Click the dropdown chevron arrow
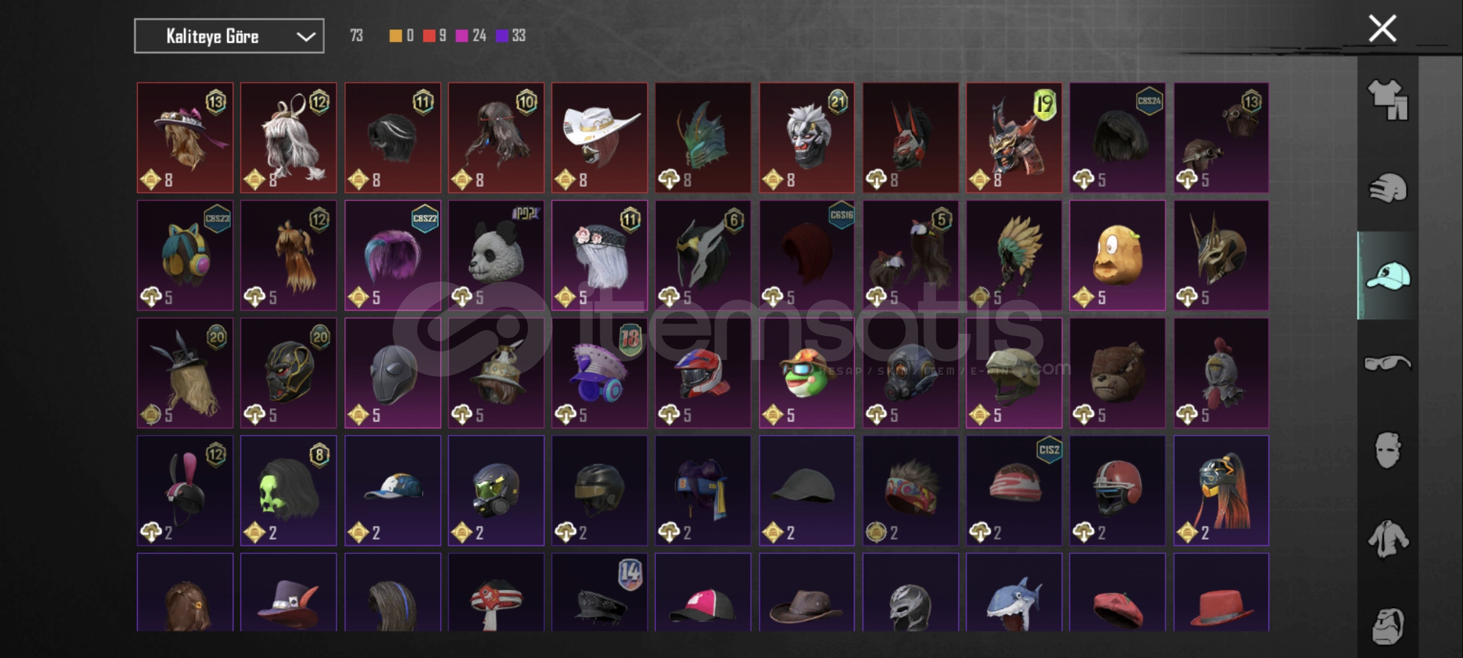Image resolution: width=1463 pixels, height=658 pixels. pos(305,37)
